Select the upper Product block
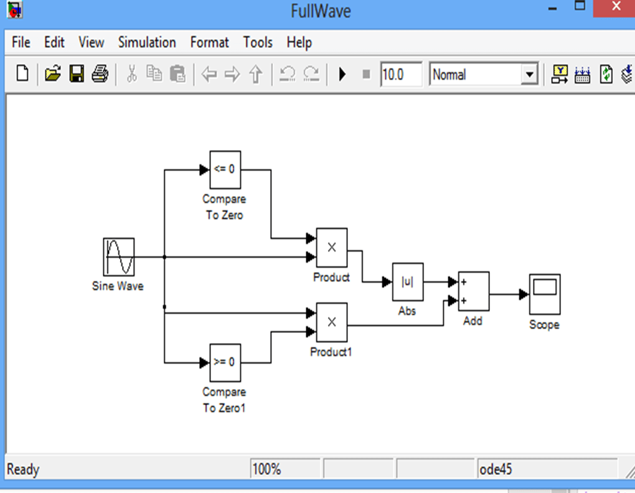Image resolution: width=635 pixels, height=493 pixels. (332, 247)
